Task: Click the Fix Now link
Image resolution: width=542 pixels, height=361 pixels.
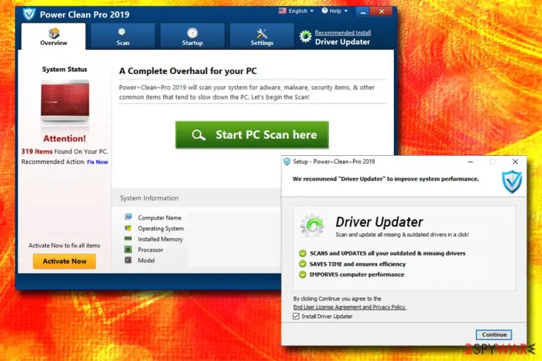Action: coord(97,162)
